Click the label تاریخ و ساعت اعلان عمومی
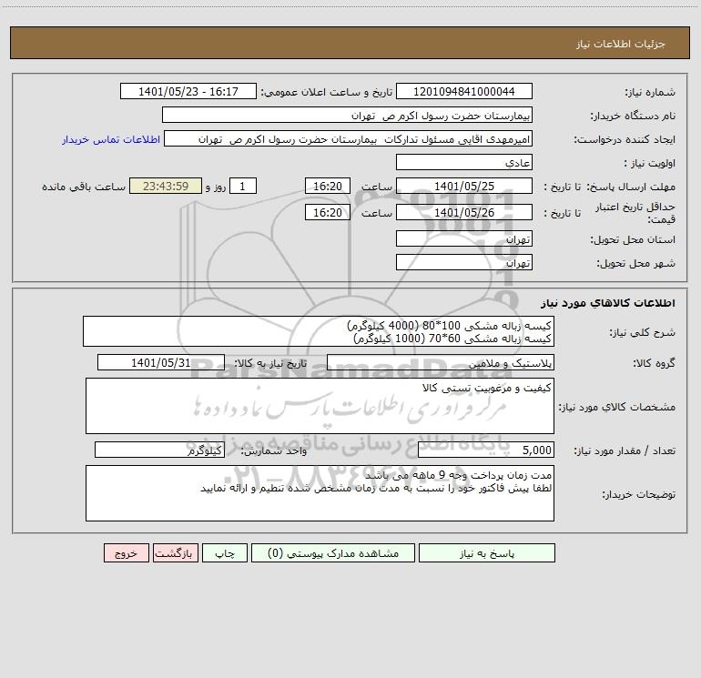The height and width of the screenshot is (678, 701). (x=327, y=92)
